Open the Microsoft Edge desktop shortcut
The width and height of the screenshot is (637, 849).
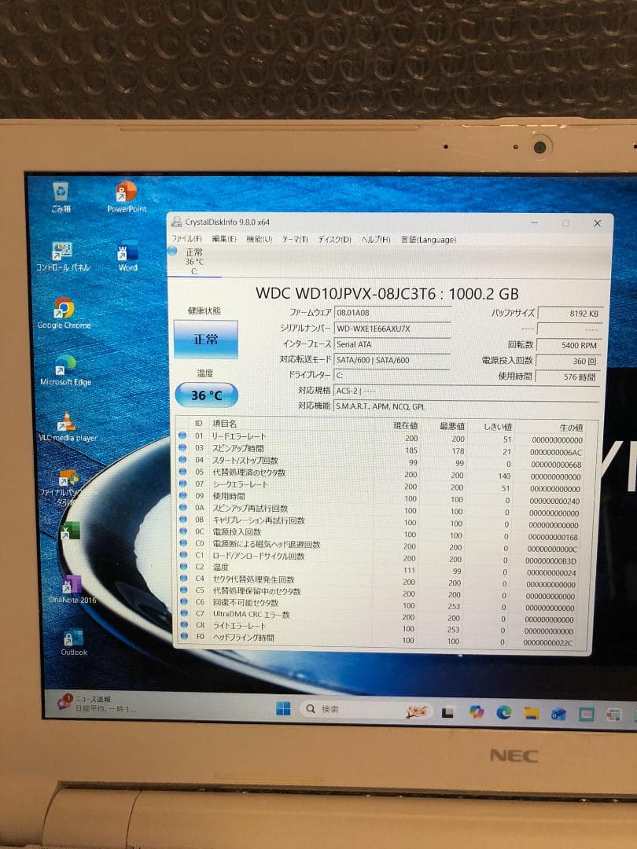coord(65,370)
